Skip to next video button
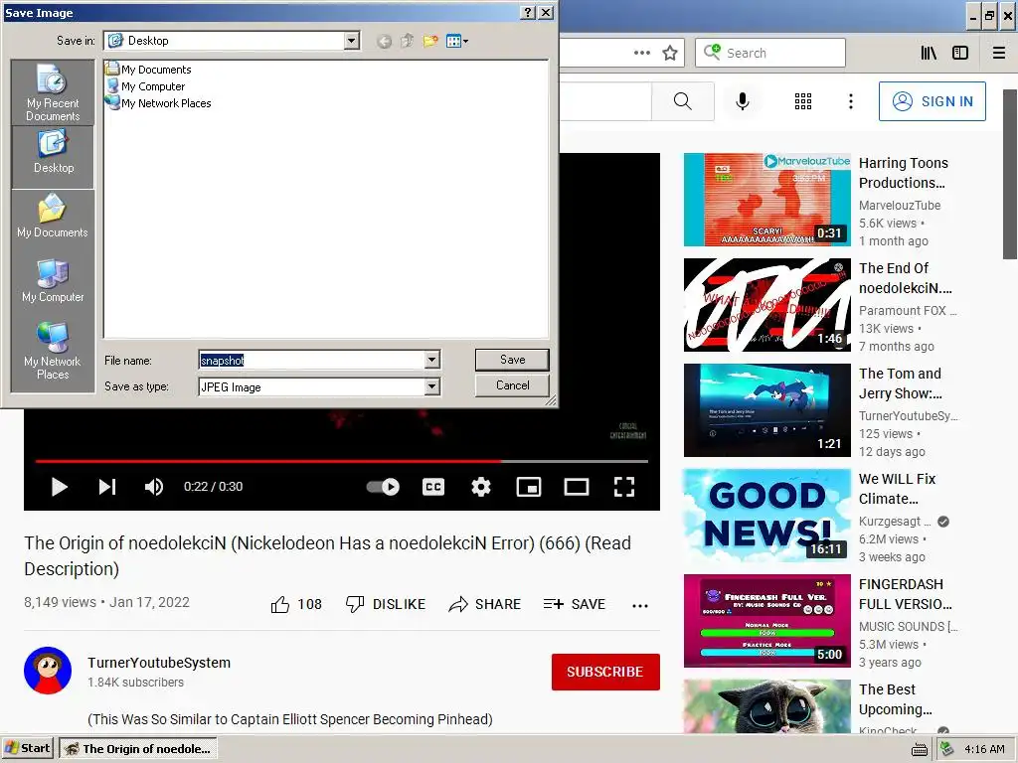The width and height of the screenshot is (1018, 763). tap(107, 487)
